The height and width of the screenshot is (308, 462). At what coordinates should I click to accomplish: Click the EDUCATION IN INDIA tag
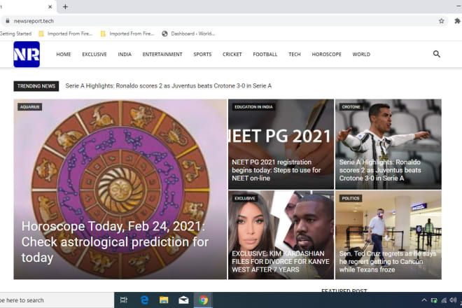253,106
